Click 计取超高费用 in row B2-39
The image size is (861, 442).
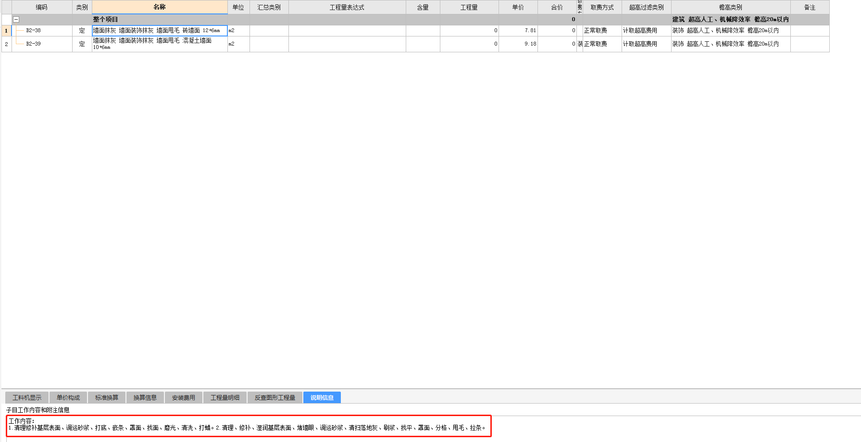tap(647, 44)
